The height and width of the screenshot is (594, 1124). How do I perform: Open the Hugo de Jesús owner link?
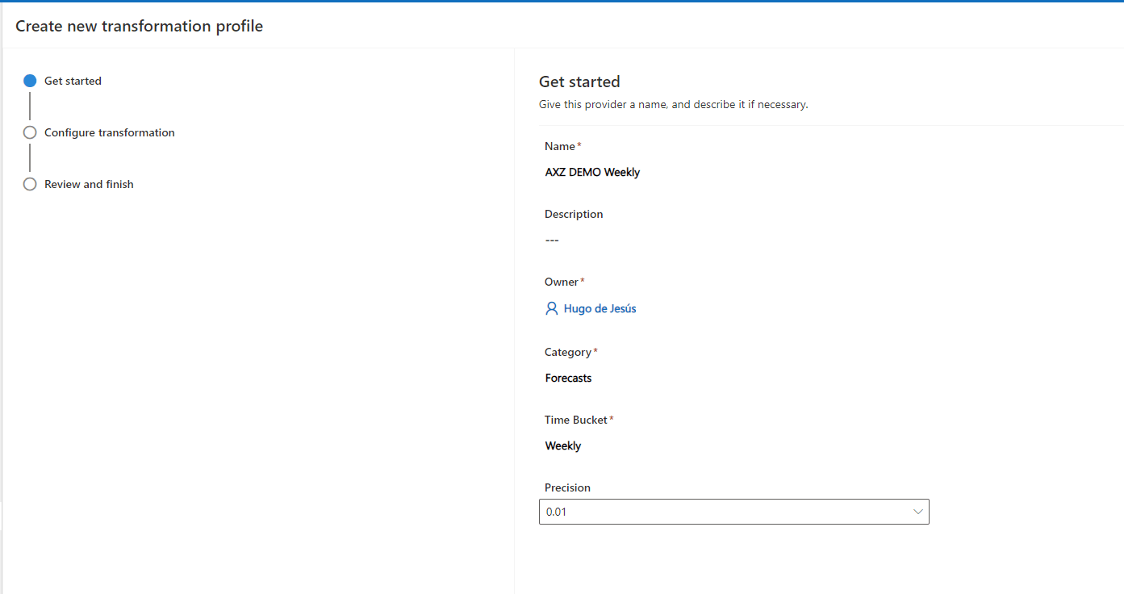coord(600,308)
